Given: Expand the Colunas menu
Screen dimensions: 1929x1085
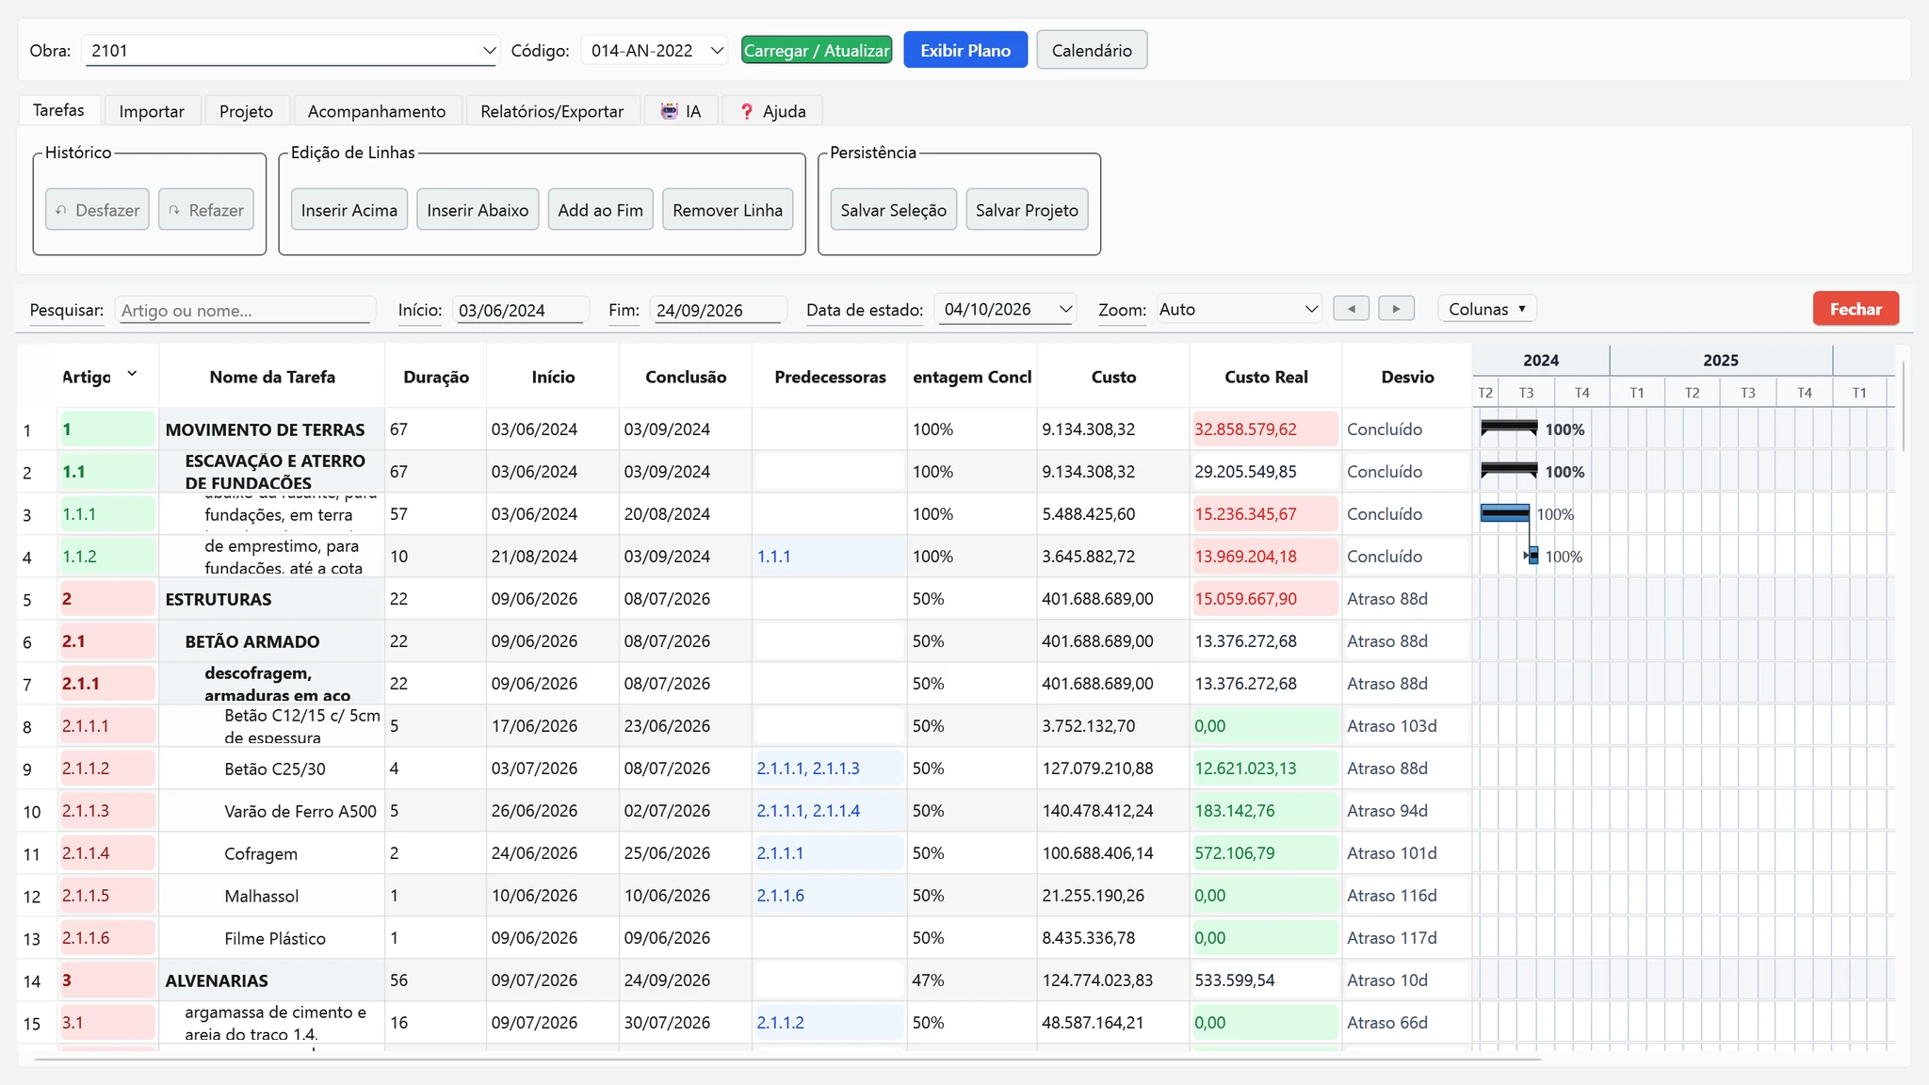Looking at the screenshot, I should [x=1487, y=309].
